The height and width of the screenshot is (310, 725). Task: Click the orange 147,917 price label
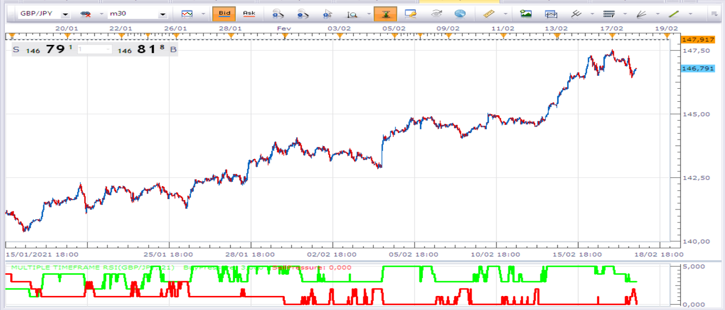point(697,39)
